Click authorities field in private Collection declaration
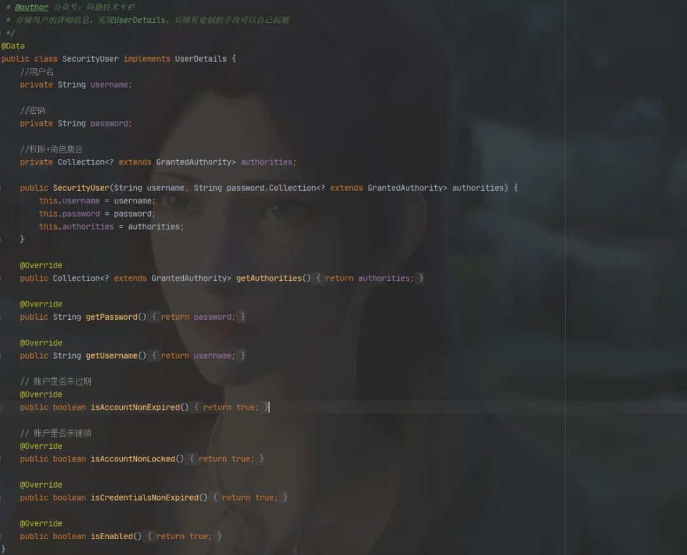Image resolution: width=687 pixels, height=555 pixels. click(267, 162)
